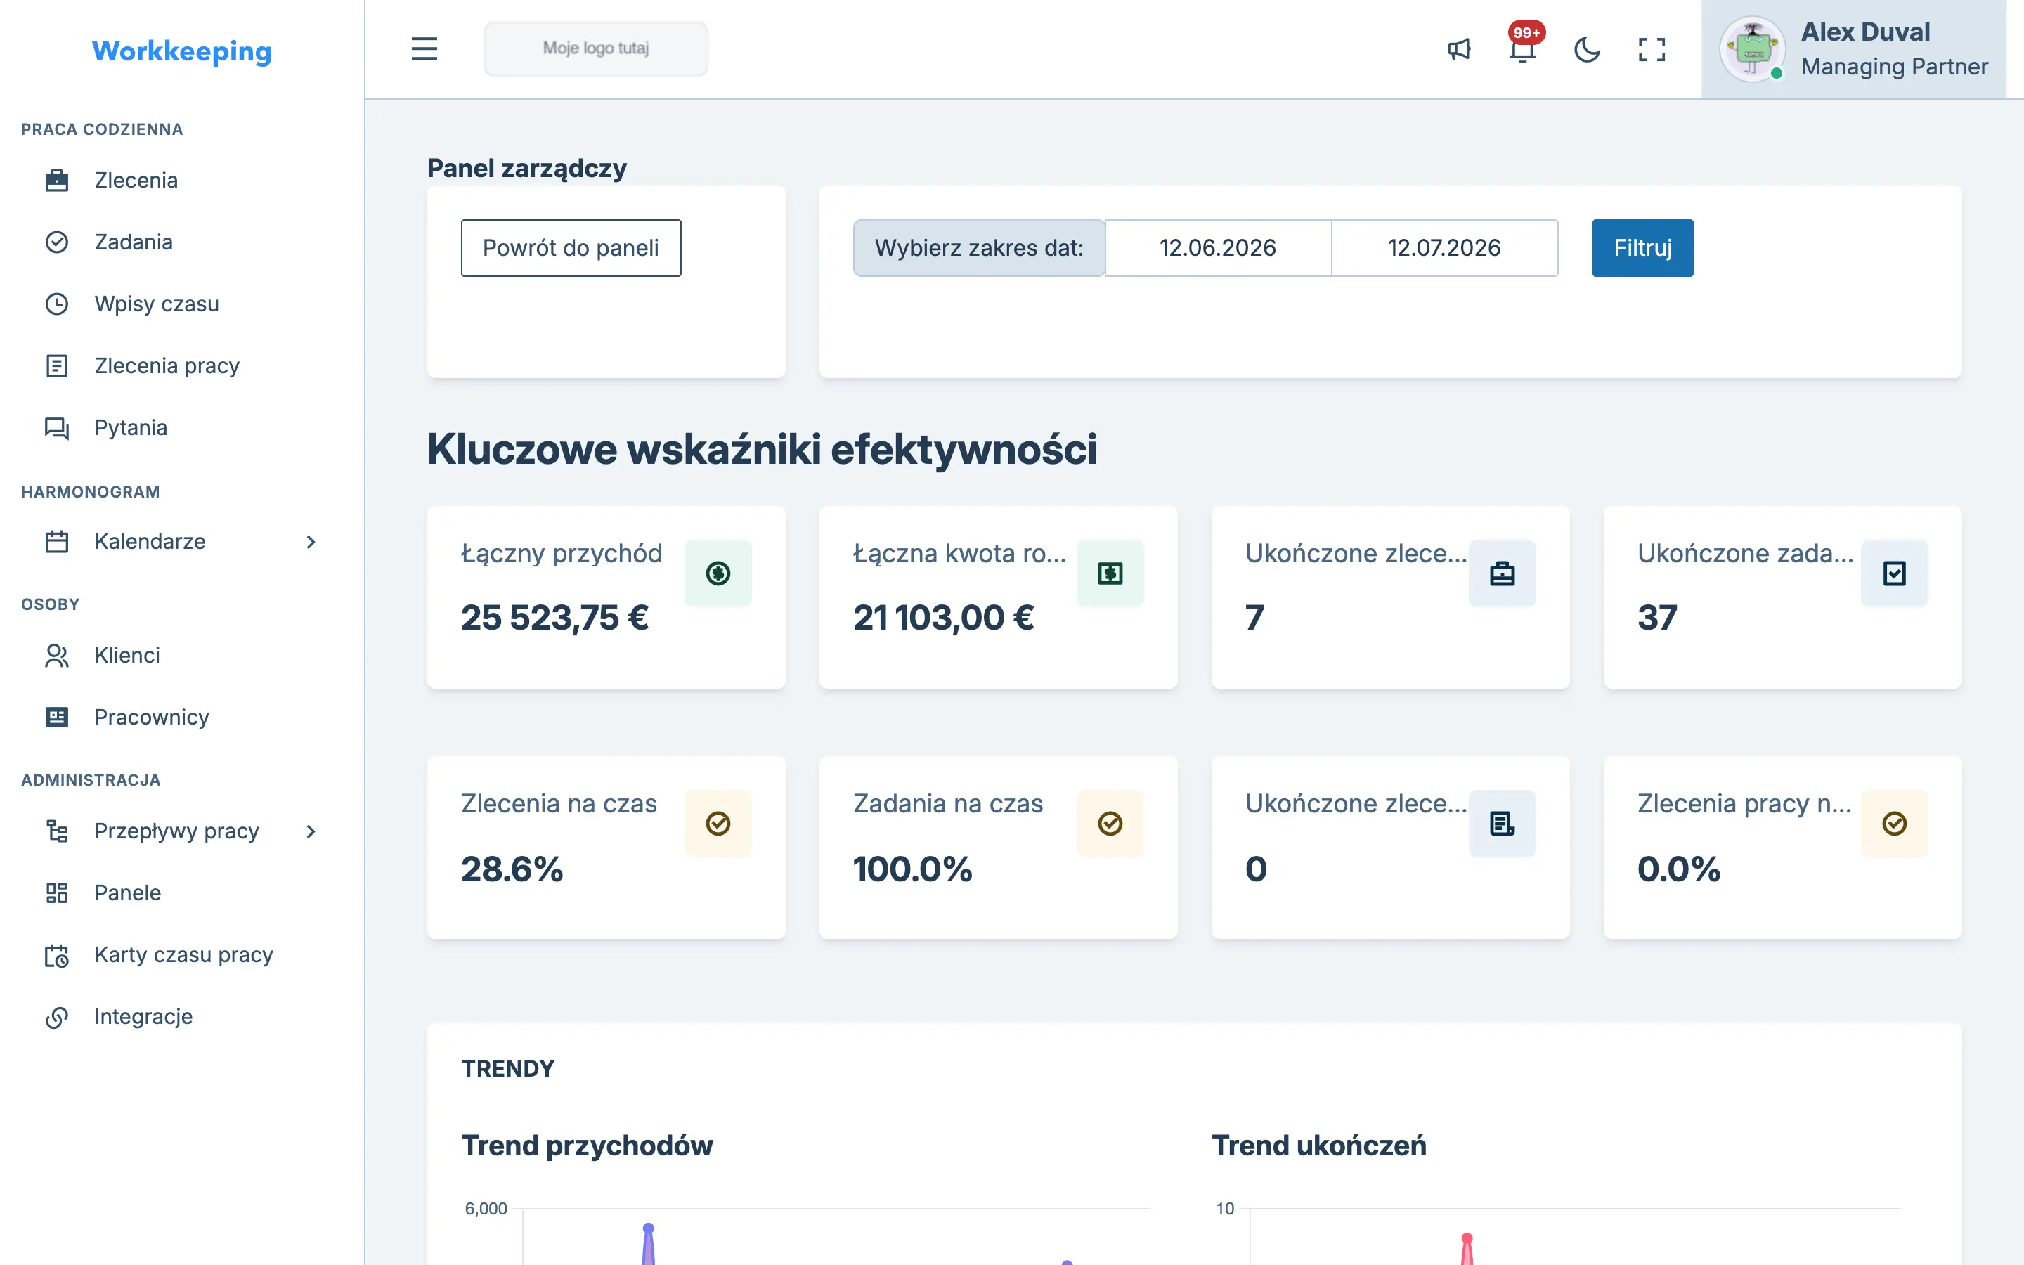This screenshot has height=1265, width=2024.
Task: Click the Zlecenia briefcase sidebar icon
Action: click(57, 180)
